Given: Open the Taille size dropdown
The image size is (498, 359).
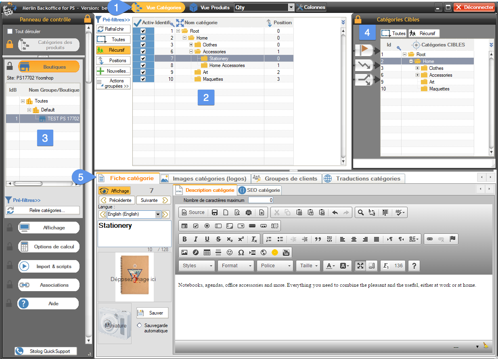Looking at the screenshot, I should tap(309, 266).
